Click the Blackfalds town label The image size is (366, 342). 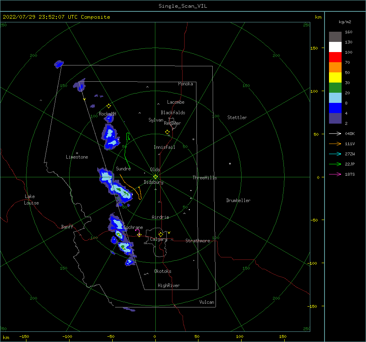click(173, 113)
